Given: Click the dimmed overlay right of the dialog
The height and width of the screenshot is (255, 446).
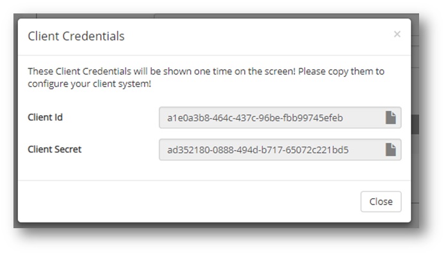Looking at the screenshot, I should 415,170.
